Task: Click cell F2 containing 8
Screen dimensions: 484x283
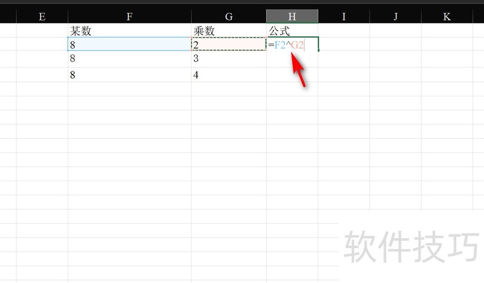Action: 129,44
